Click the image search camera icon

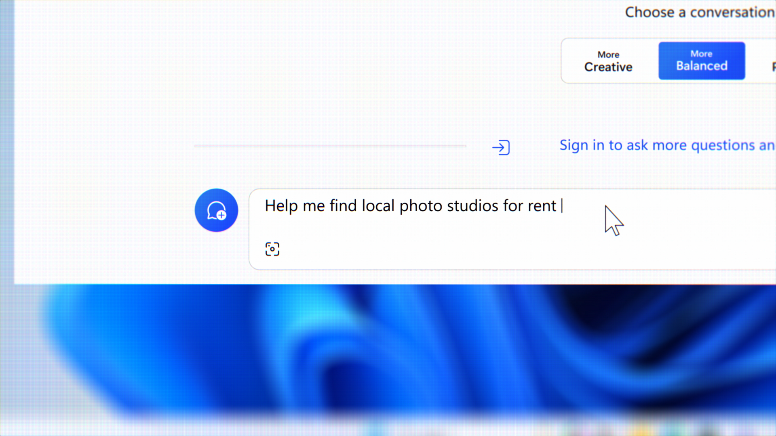[x=272, y=249]
